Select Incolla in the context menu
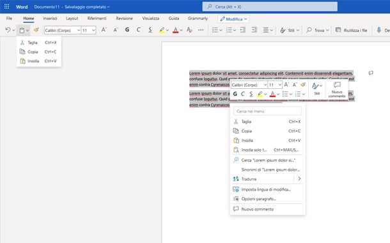Viewport: 390px width, 243px height. [267, 141]
